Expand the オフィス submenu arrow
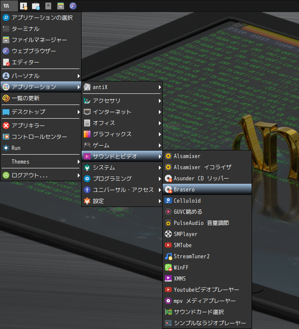Image resolution: width=299 pixels, height=329 pixels. click(160, 123)
